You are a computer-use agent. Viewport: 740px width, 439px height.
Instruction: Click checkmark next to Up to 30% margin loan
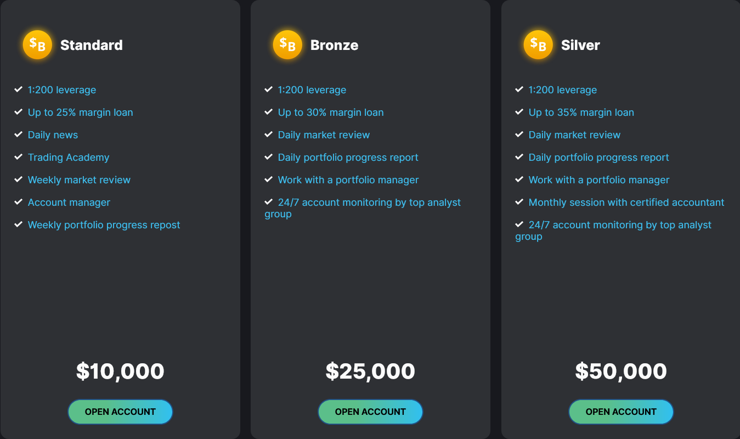268,112
